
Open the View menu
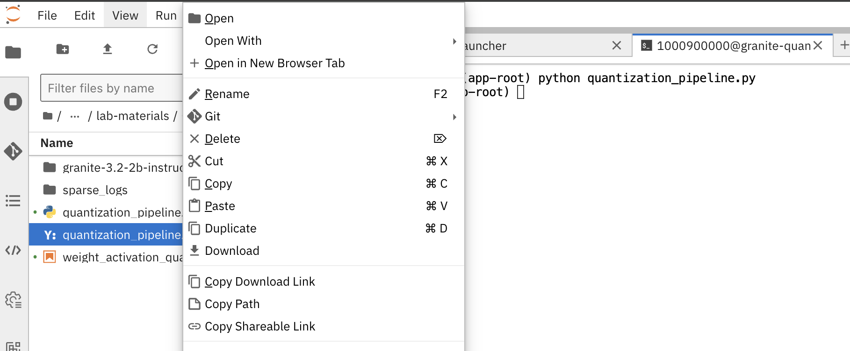pos(125,15)
